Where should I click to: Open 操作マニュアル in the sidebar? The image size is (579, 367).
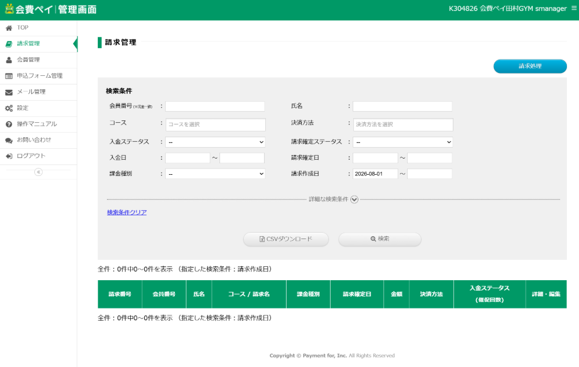coord(38,124)
